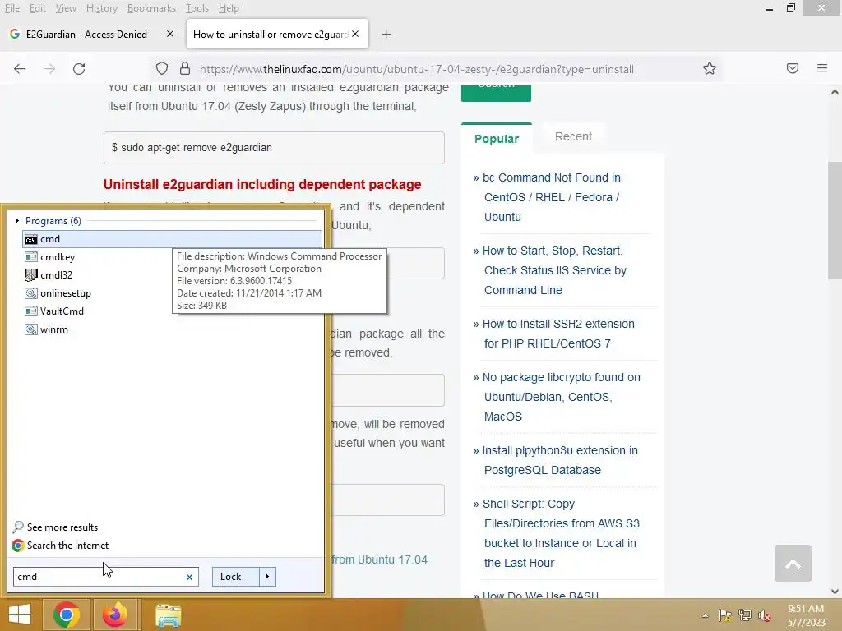Click the taskbar clock showing 9:51 AM
This screenshot has width=842, height=631.
(806, 615)
